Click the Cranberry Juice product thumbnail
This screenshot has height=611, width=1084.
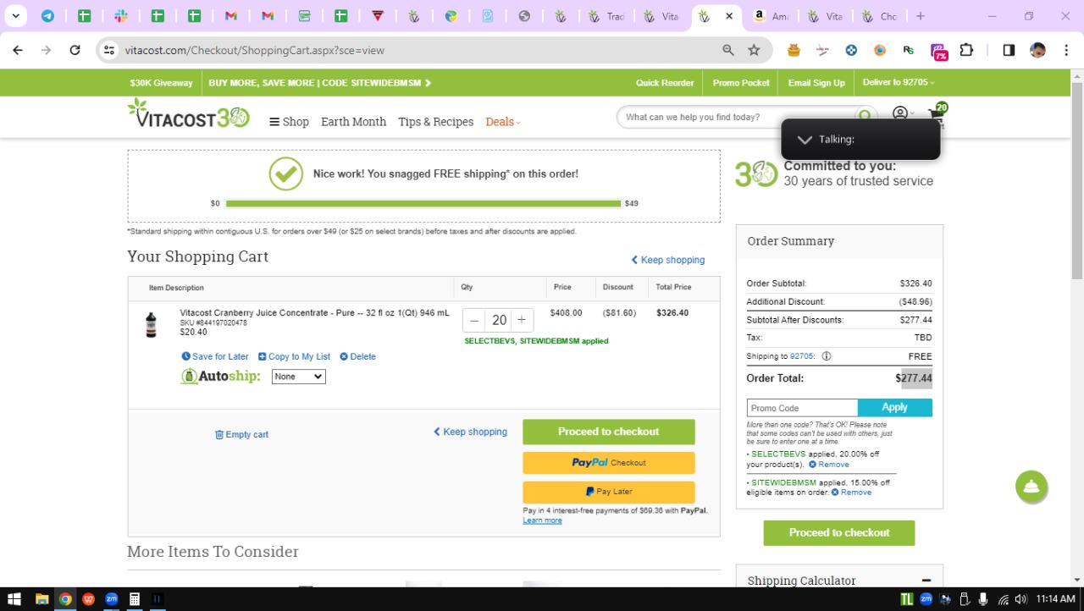tap(151, 325)
